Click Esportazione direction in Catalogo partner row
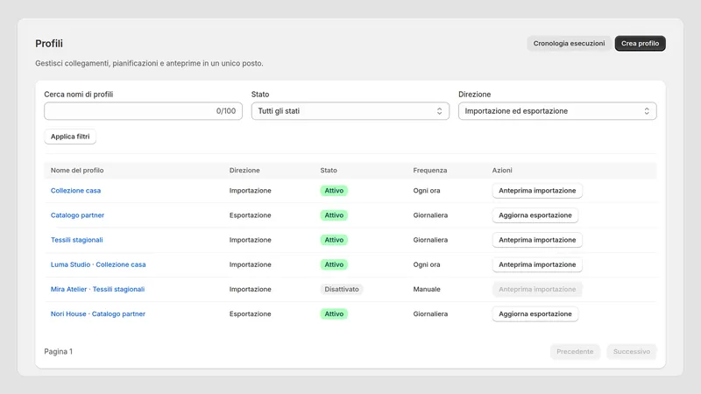701x394 pixels. pyautogui.click(x=250, y=215)
